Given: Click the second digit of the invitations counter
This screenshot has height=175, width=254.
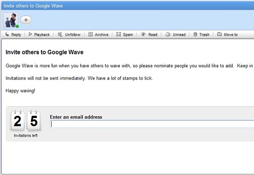Looking at the screenshot, I should coord(34,121).
